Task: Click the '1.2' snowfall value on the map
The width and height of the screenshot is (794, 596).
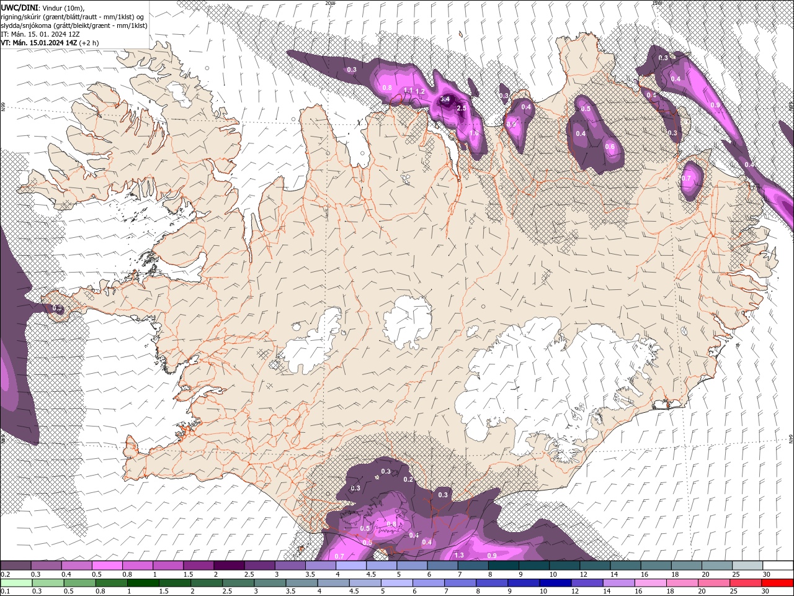Action: 420,92
